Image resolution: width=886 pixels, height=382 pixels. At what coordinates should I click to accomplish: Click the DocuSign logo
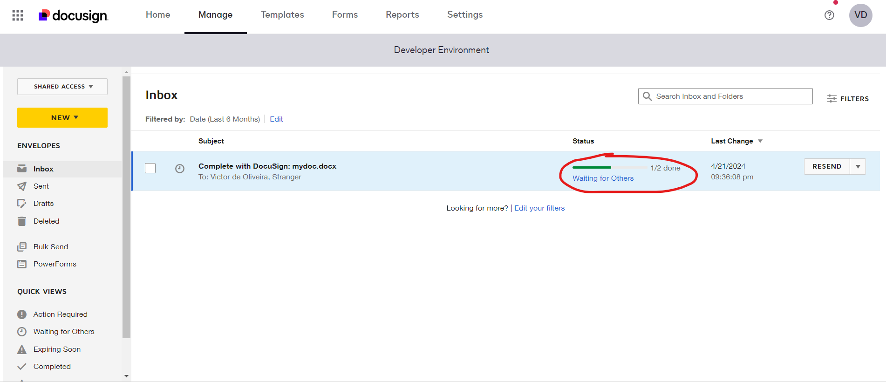coord(73,15)
